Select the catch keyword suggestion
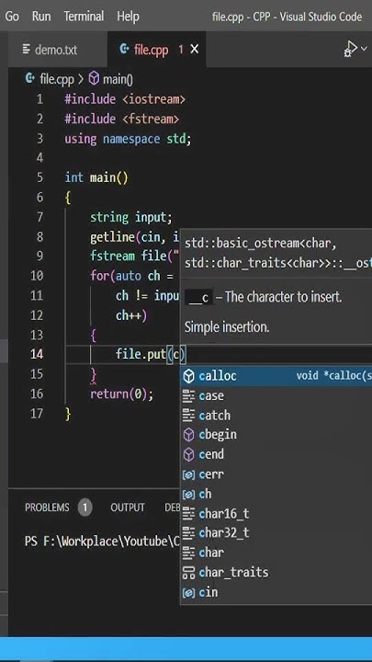Screen dimensions: 372x662 [x=276, y=416]
